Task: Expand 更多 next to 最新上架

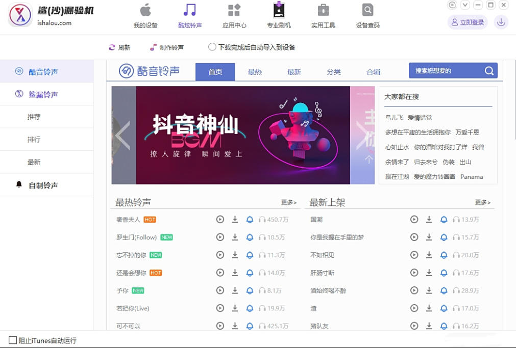Action: coord(483,202)
